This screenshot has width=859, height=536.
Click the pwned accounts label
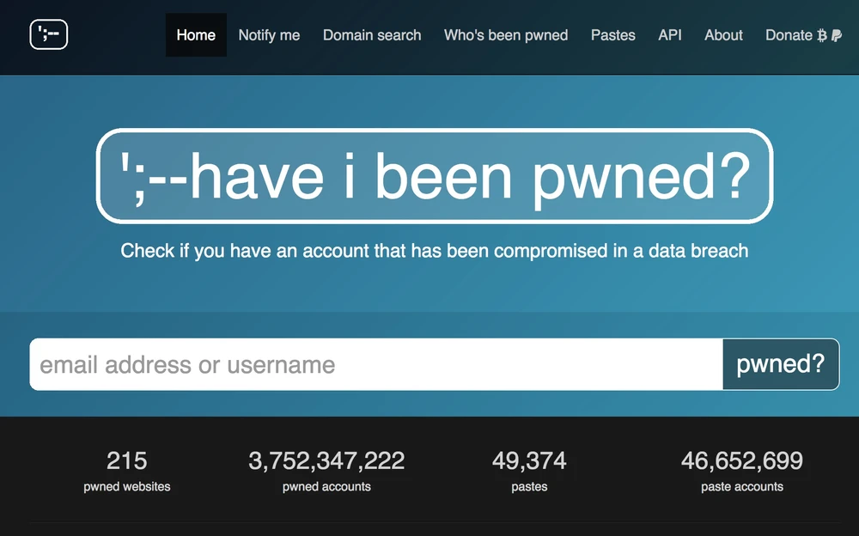tap(326, 486)
